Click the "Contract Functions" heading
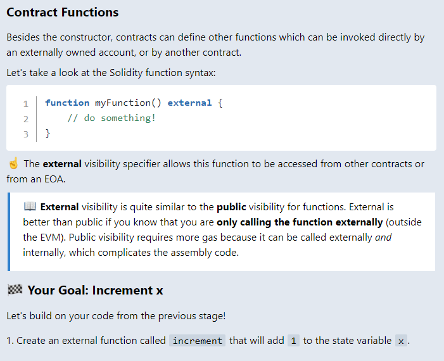This screenshot has height=361, width=444. click(62, 13)
